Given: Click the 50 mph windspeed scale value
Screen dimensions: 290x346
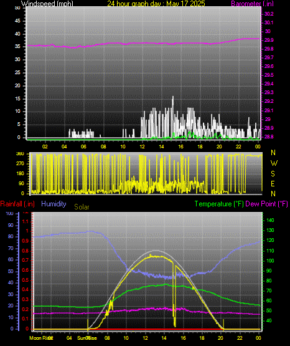Looking at the screenshot, I should (17, 7).
